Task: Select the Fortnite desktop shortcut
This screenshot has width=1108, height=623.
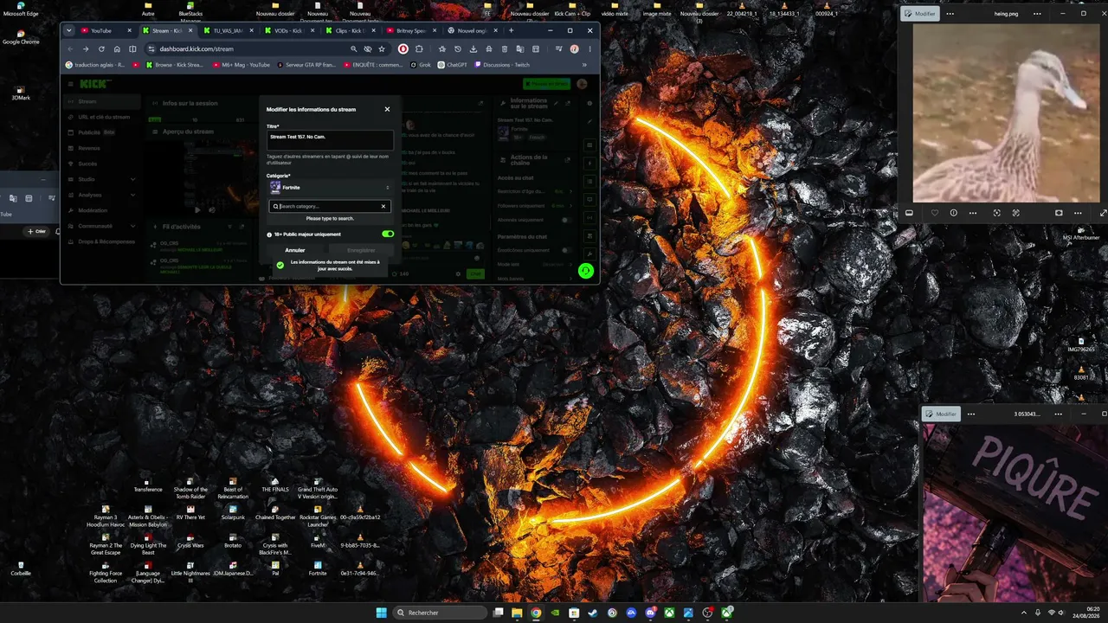Action: (x=318, y=568)
